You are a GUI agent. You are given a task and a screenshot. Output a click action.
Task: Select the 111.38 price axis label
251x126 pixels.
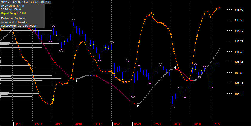tap(239, 52)
